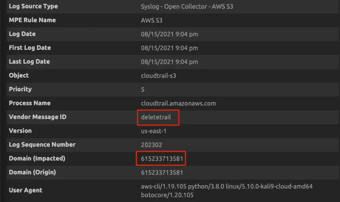Click the cloudtrail.amazonaws.com Process Name value
The height and width of the screenshot is (202, 340).
pyautogui.click(x=178, y=103)
